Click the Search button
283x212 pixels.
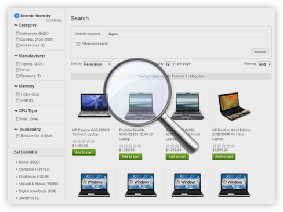(260, 52)
